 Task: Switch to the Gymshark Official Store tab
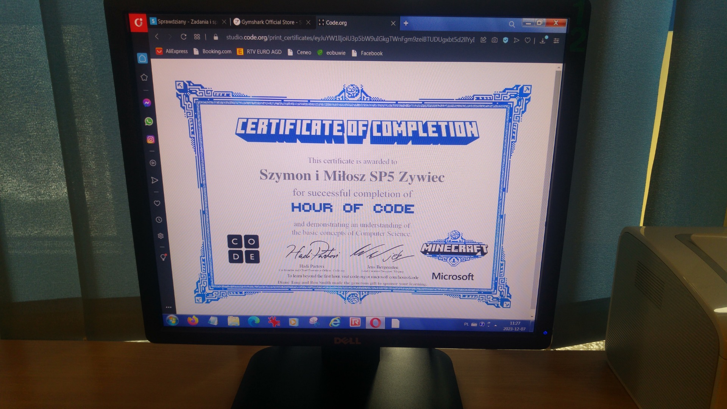click(x=271, y=22)
